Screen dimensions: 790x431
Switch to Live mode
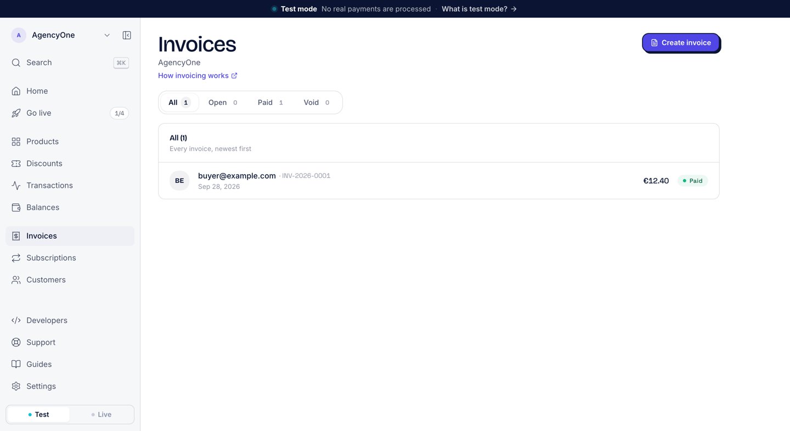101,415
